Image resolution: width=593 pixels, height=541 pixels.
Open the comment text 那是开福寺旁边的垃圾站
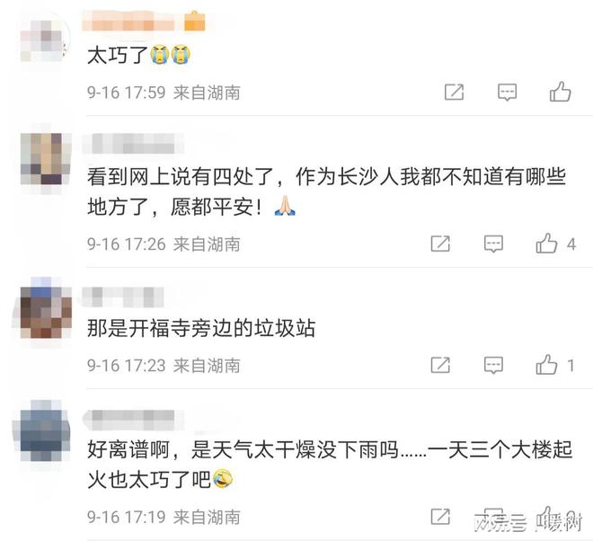pyautogui.click(x=201, y=328)
